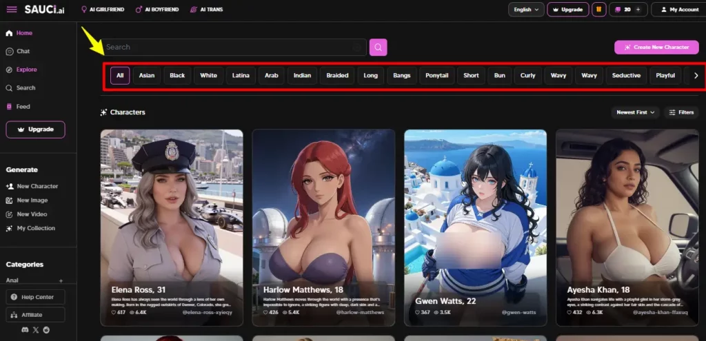Select the Ponytail filter chip
The height and width of the screenshot is (341, 706).
(x=436, y=76)
